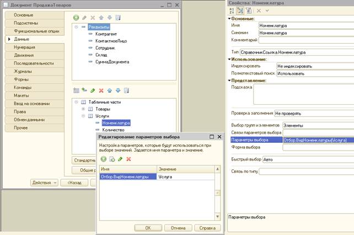Viewport: 354px width, 235px height.
Task: Collapse the Основные properties group
Action: click(x=229, y=19)
